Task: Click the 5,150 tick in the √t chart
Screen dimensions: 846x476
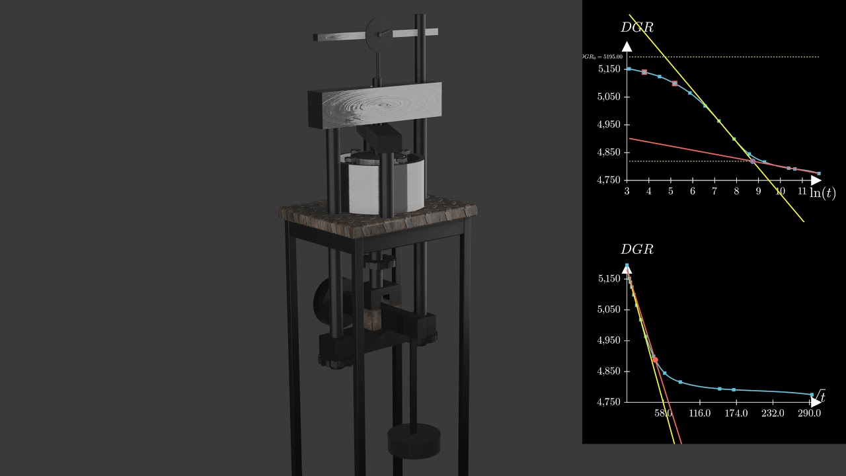Action: tap(609, 278)
